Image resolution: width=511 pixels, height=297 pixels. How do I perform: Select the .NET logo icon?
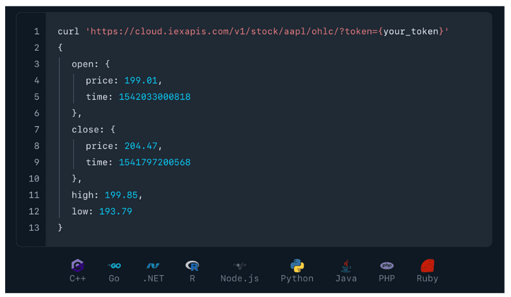tap(153, 265)
